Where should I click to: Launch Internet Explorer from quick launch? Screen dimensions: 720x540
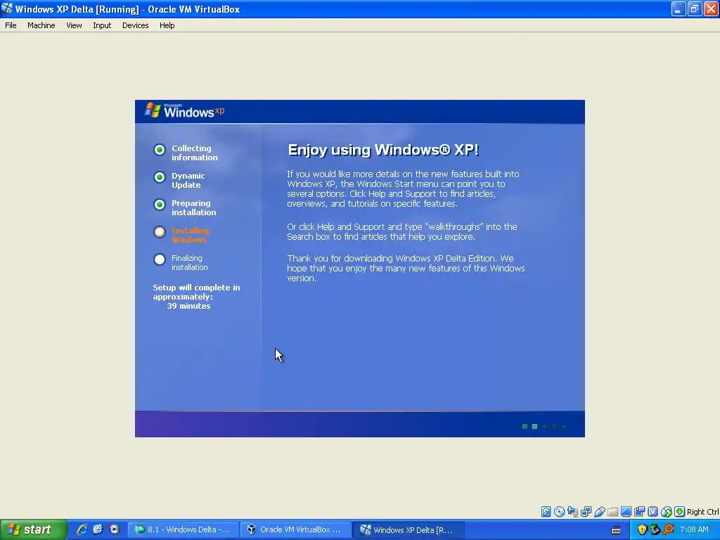(x=82, y=529)
